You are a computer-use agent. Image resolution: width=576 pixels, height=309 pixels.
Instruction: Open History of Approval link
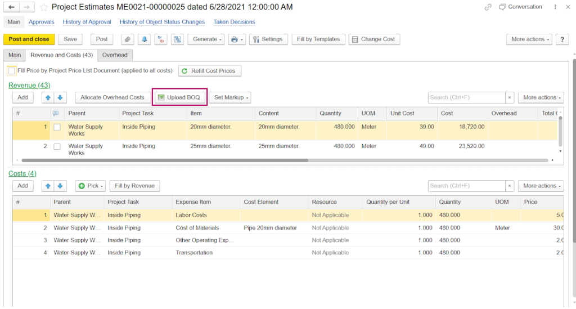click(x=87, y=22)
